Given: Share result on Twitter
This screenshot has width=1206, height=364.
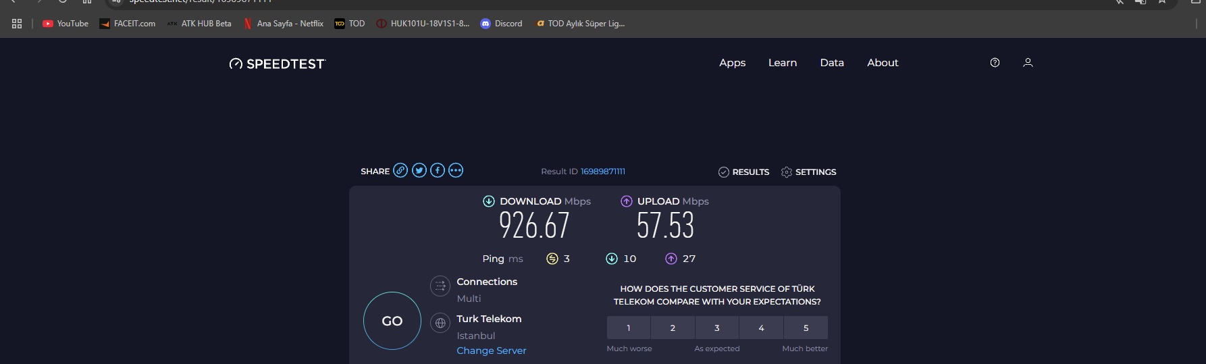Looking at the screenshot, I should [x=419, y=170].
